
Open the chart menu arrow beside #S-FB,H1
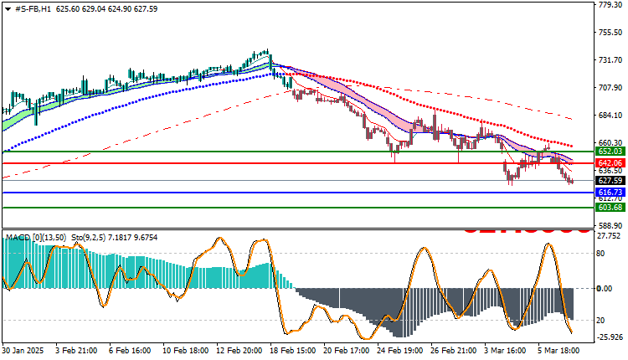(8, 9)
